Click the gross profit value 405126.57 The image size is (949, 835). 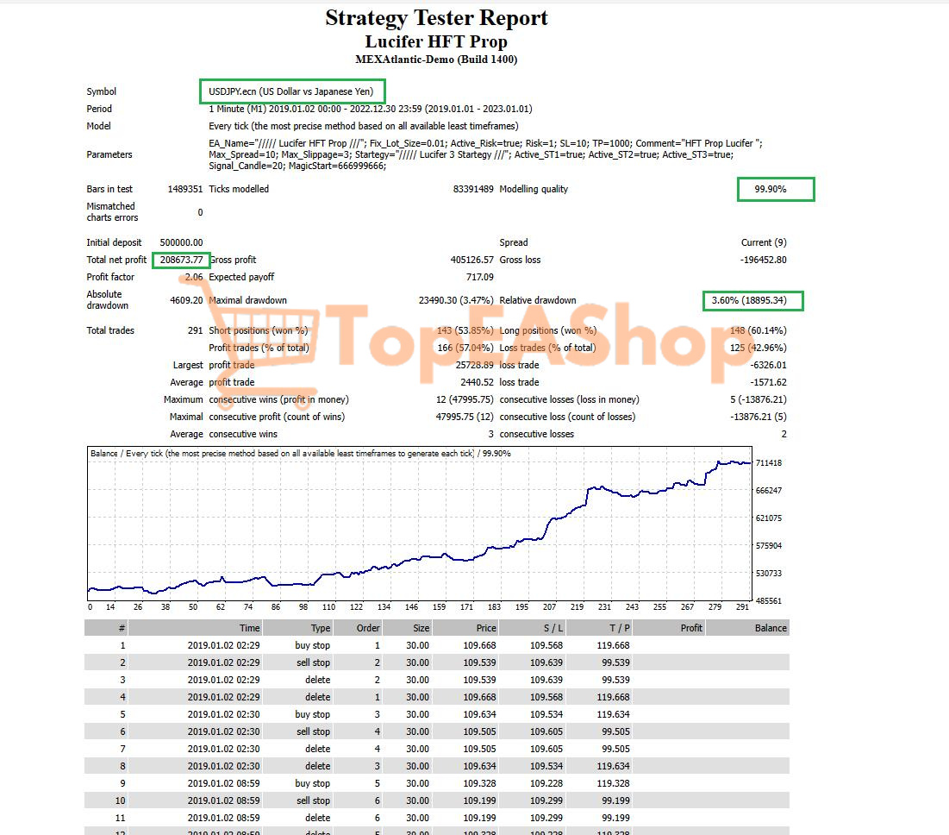(471, 260)
